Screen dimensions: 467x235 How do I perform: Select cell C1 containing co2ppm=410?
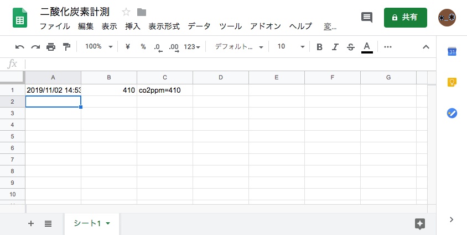(165, 90)
